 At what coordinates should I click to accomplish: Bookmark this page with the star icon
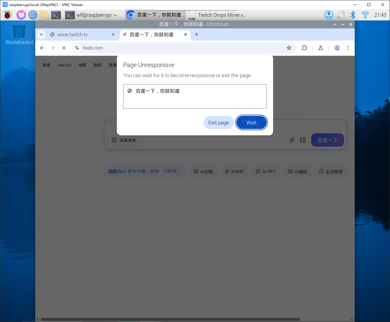click(289, 48)
